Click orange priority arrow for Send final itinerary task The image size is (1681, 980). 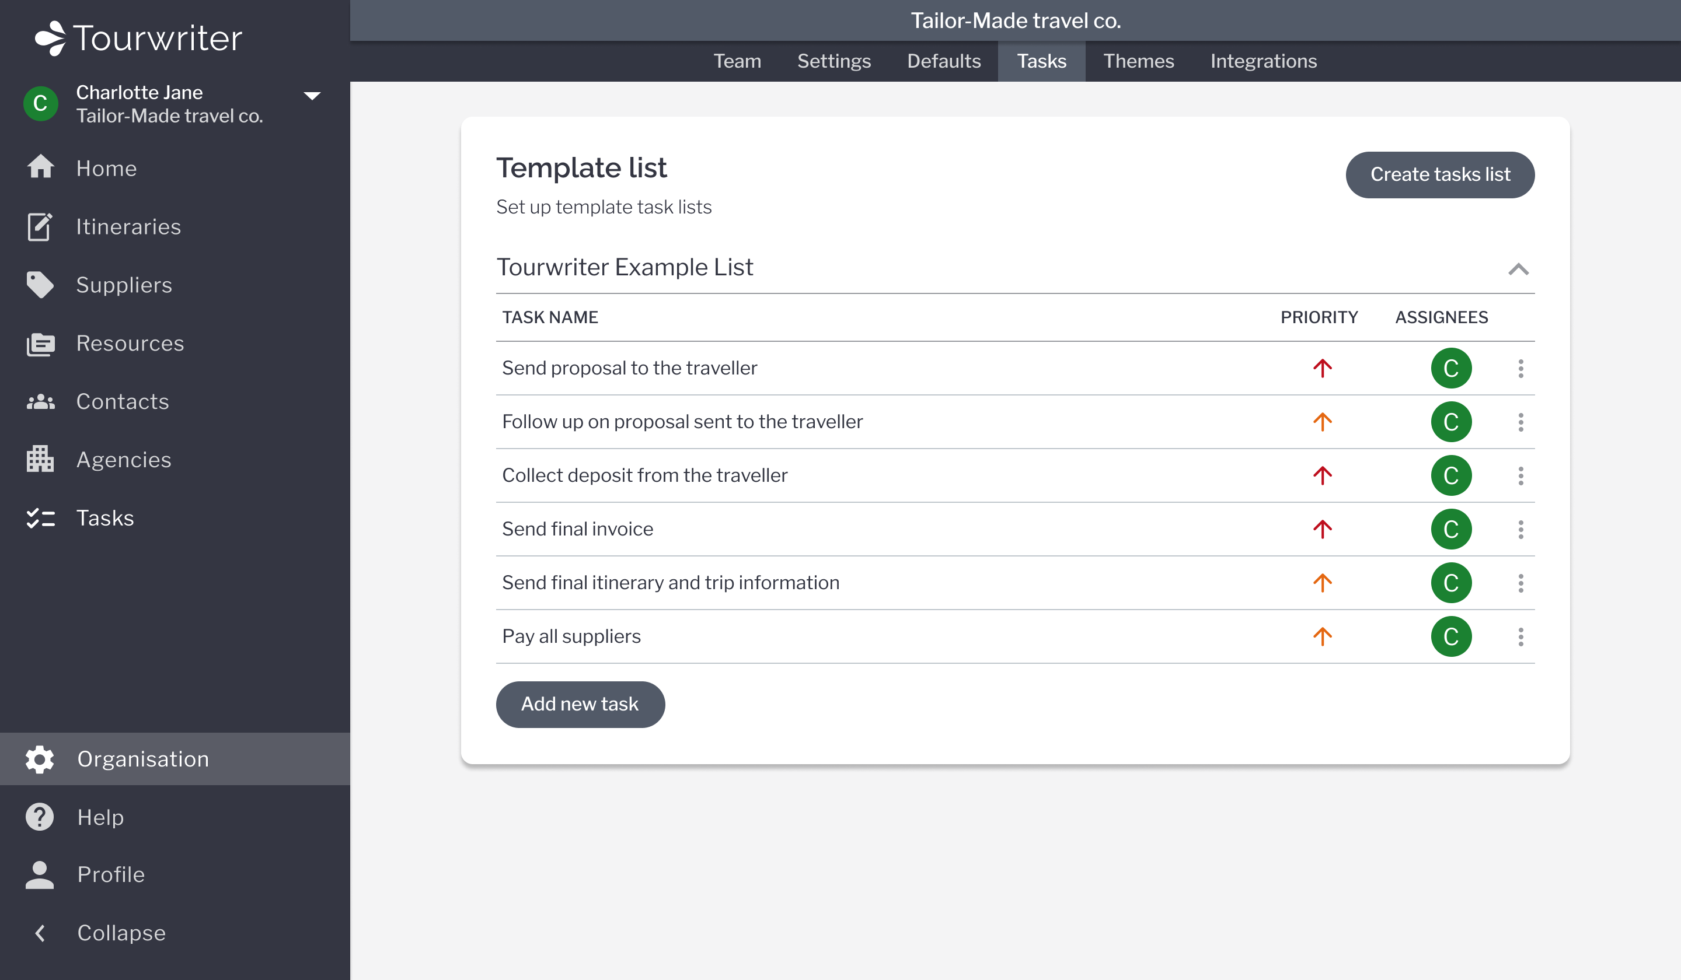tap(1322, 583)
